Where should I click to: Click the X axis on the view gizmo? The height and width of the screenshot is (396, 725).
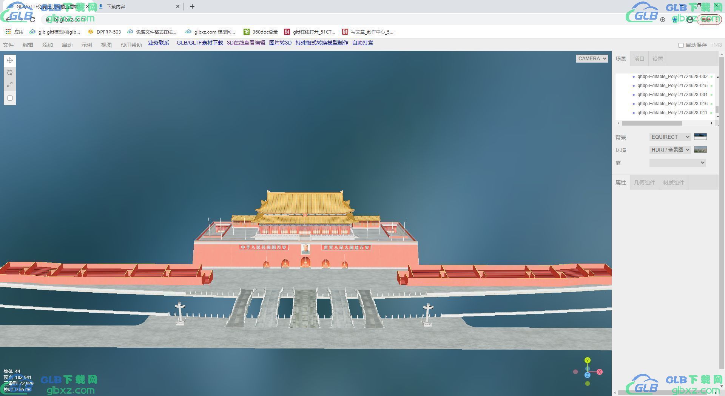pos(600,372)
